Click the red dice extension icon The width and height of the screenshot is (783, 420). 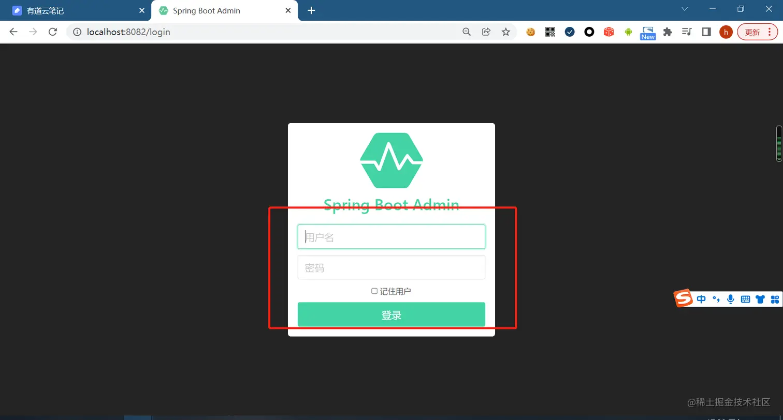point(609,32)
